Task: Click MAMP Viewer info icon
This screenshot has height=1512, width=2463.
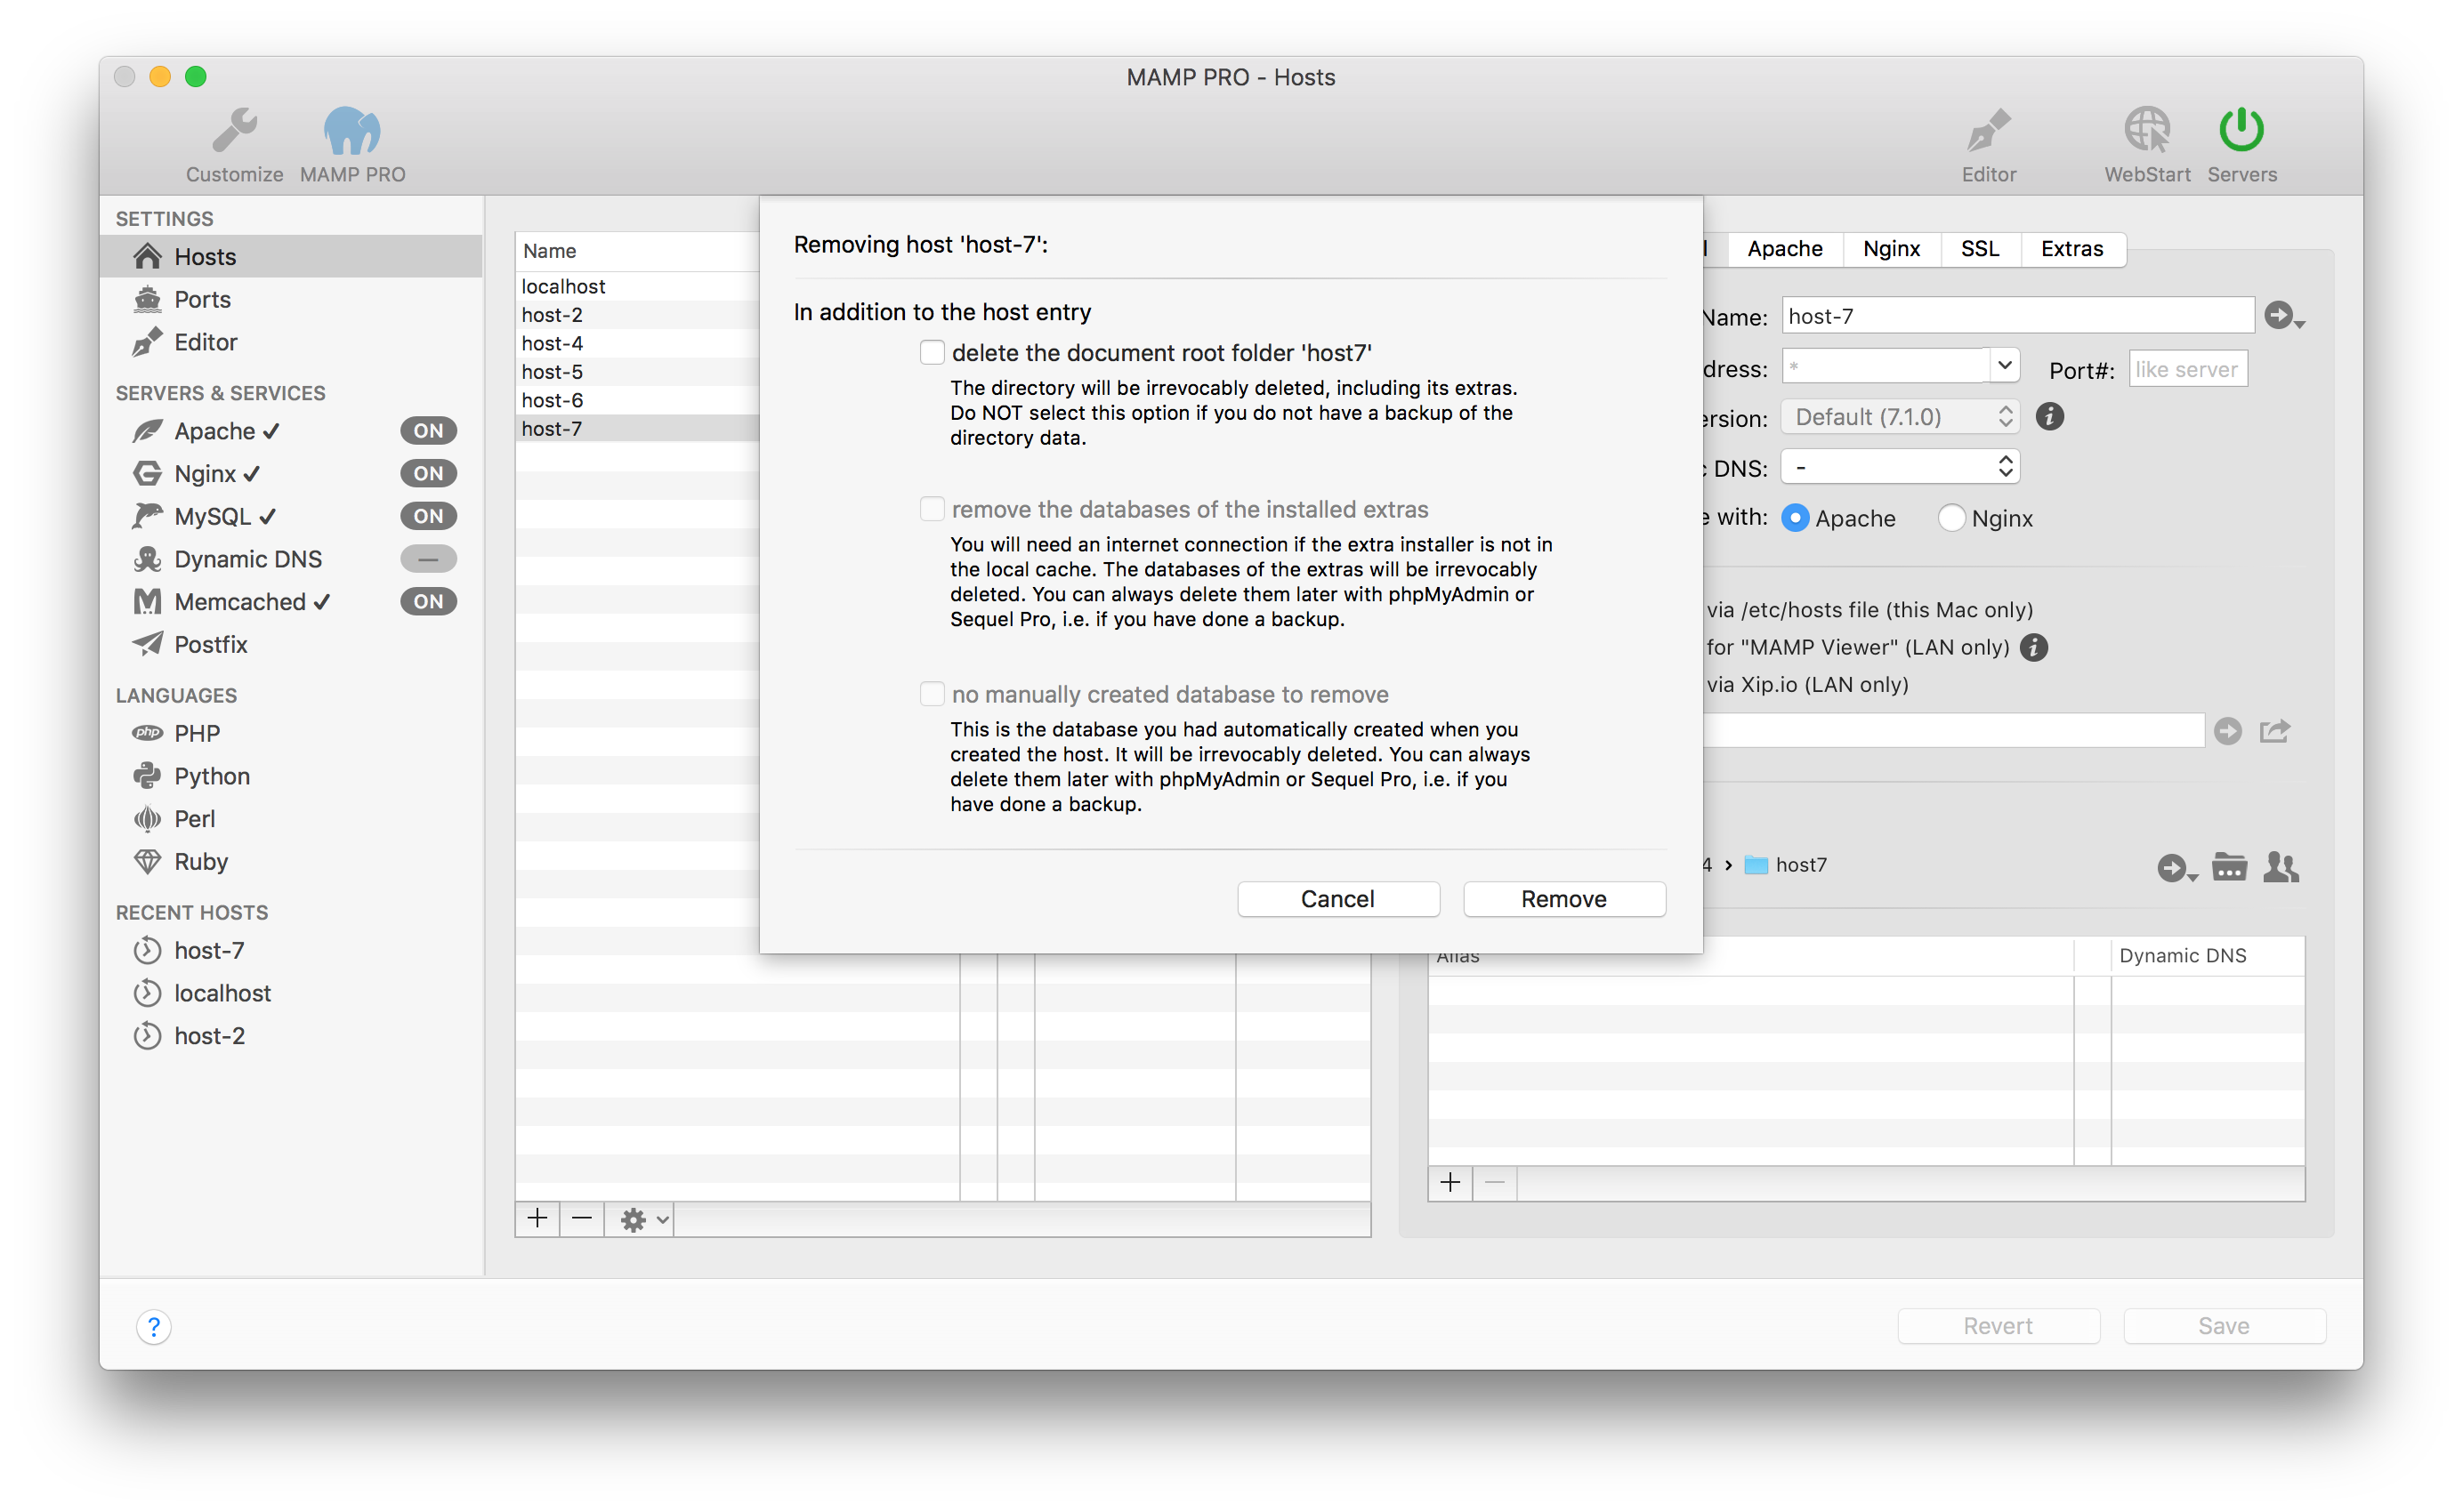Action: [x=2033, y=648]
